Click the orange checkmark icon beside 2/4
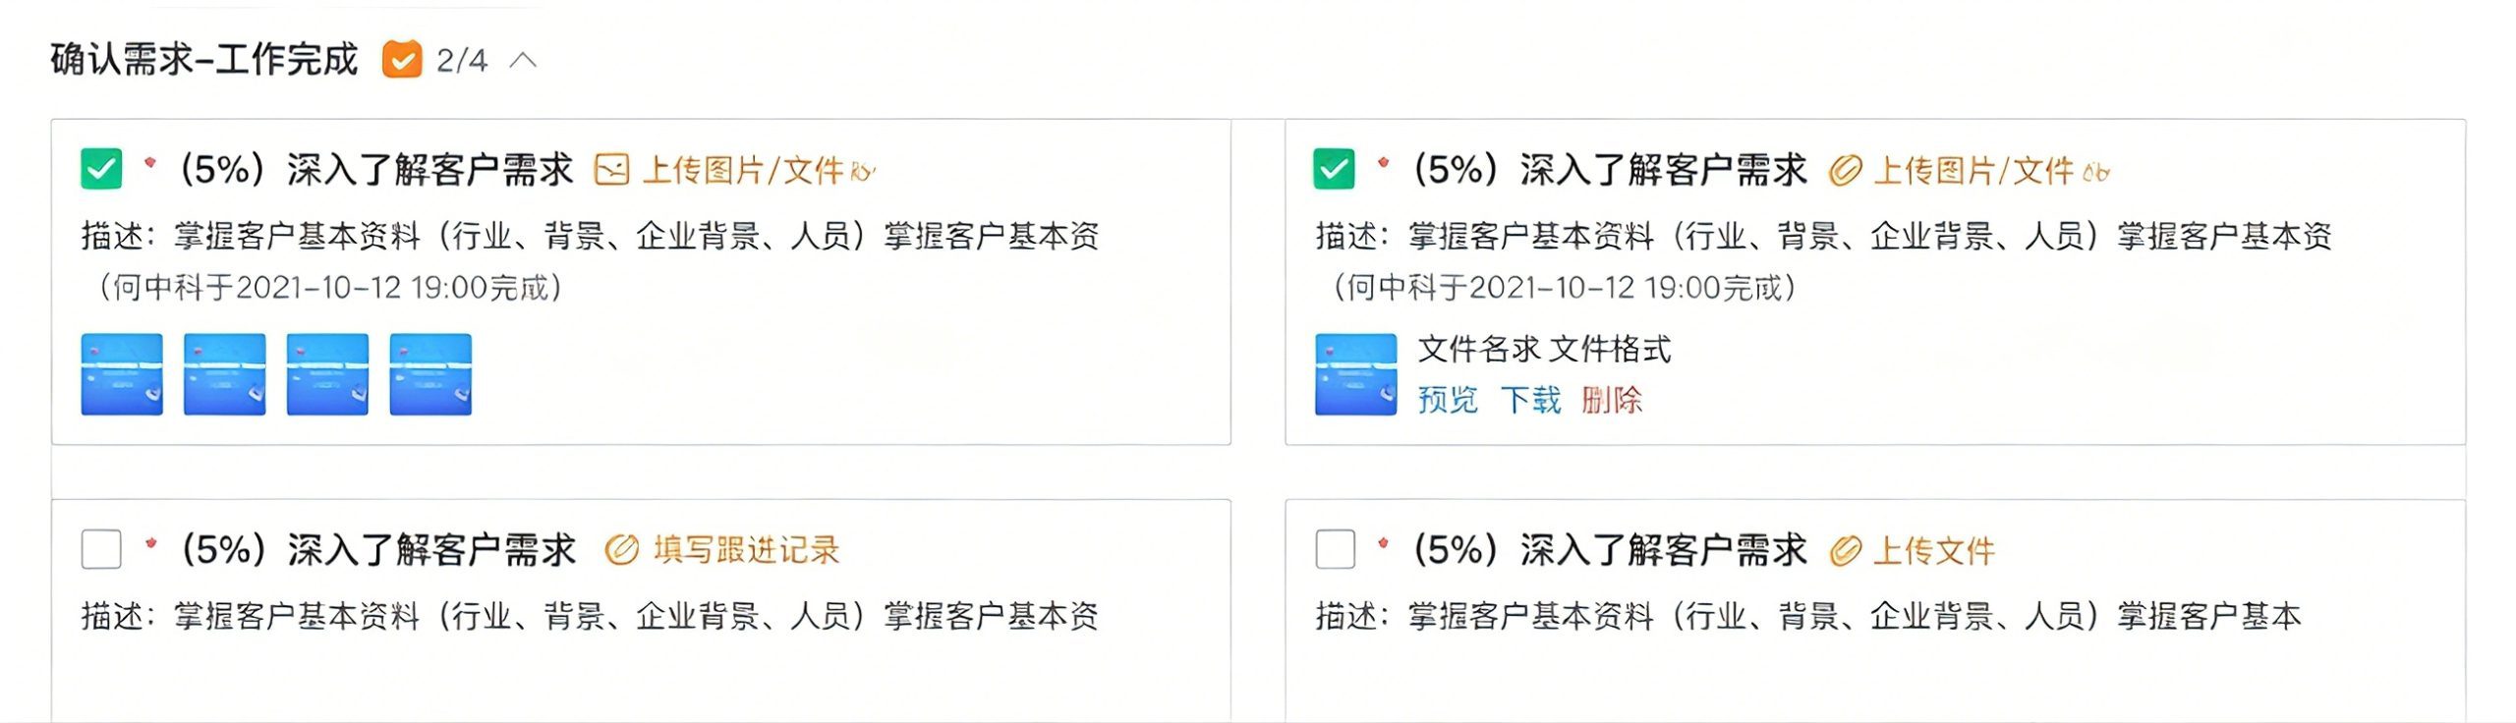The image size is (2516, 723). click(x=402, y=60)
